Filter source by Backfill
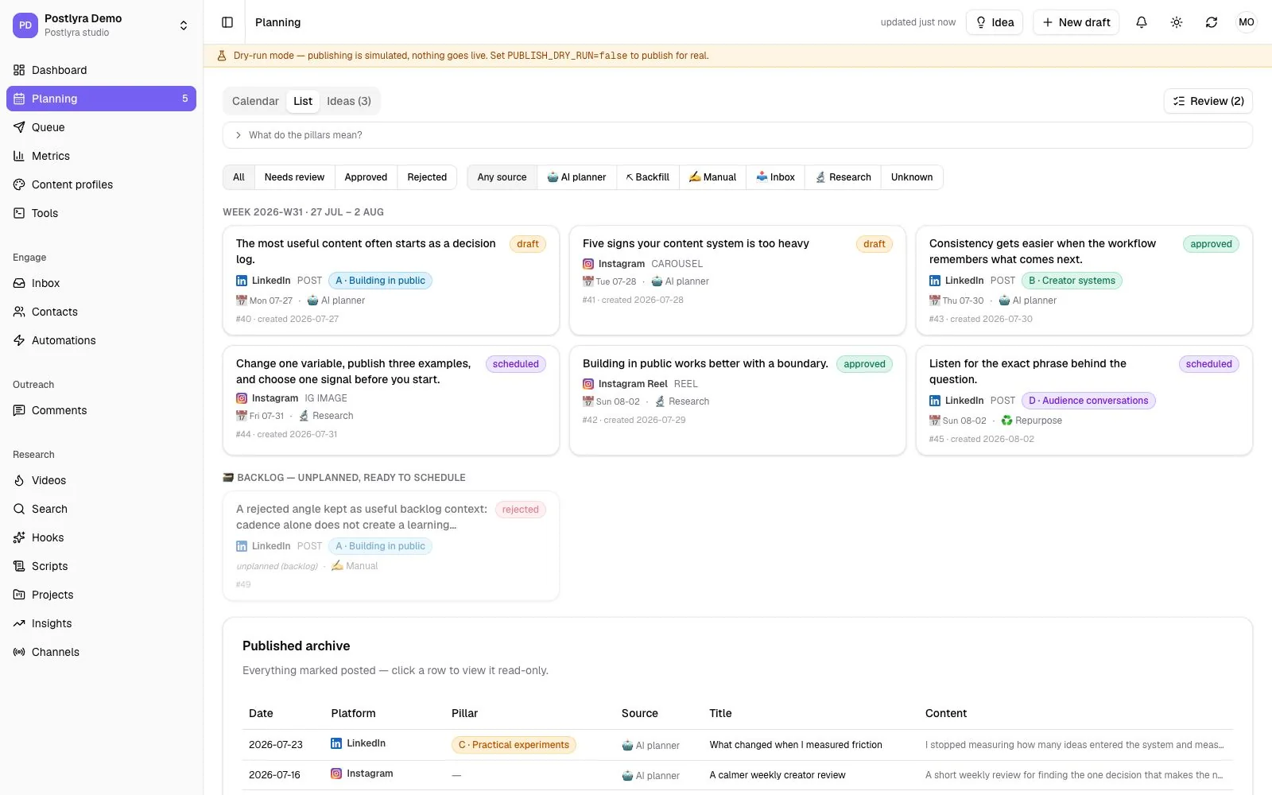 pyautogui.click(x=647, y=177)
